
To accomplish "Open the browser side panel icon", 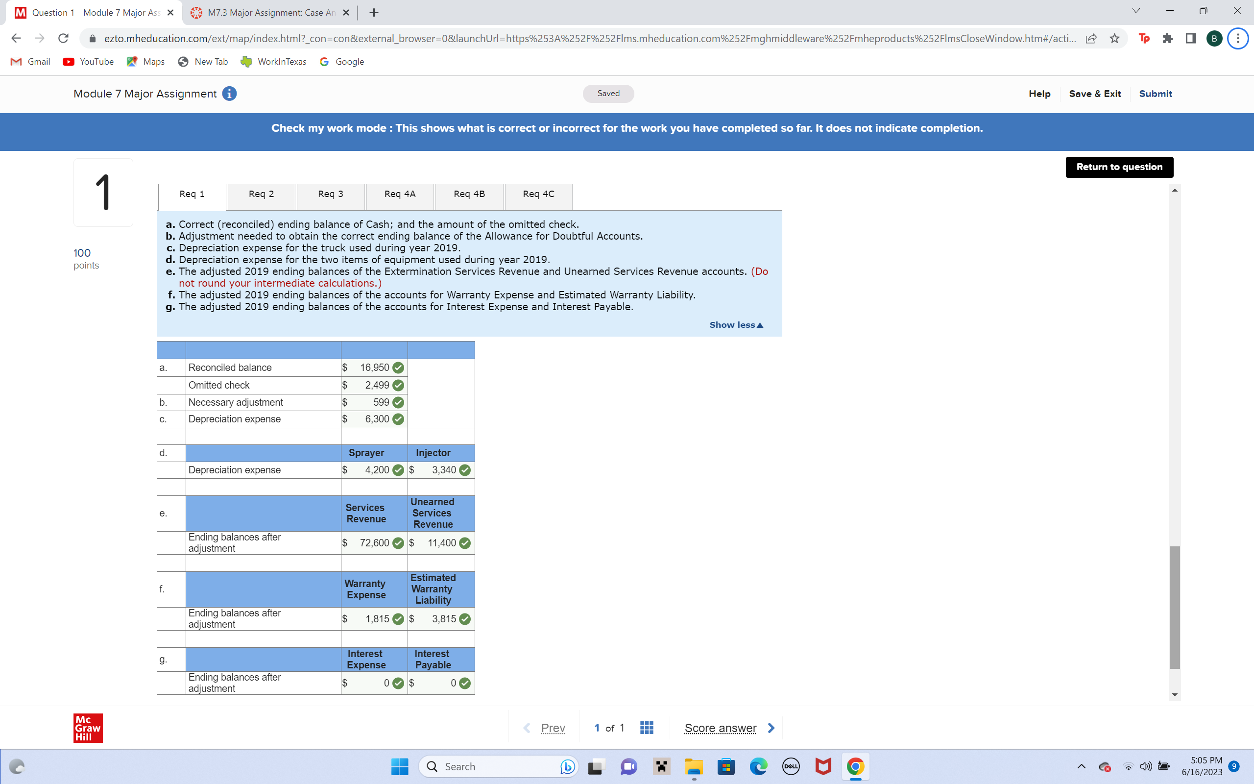I will pyautogui.click(x=1191, y=38).
